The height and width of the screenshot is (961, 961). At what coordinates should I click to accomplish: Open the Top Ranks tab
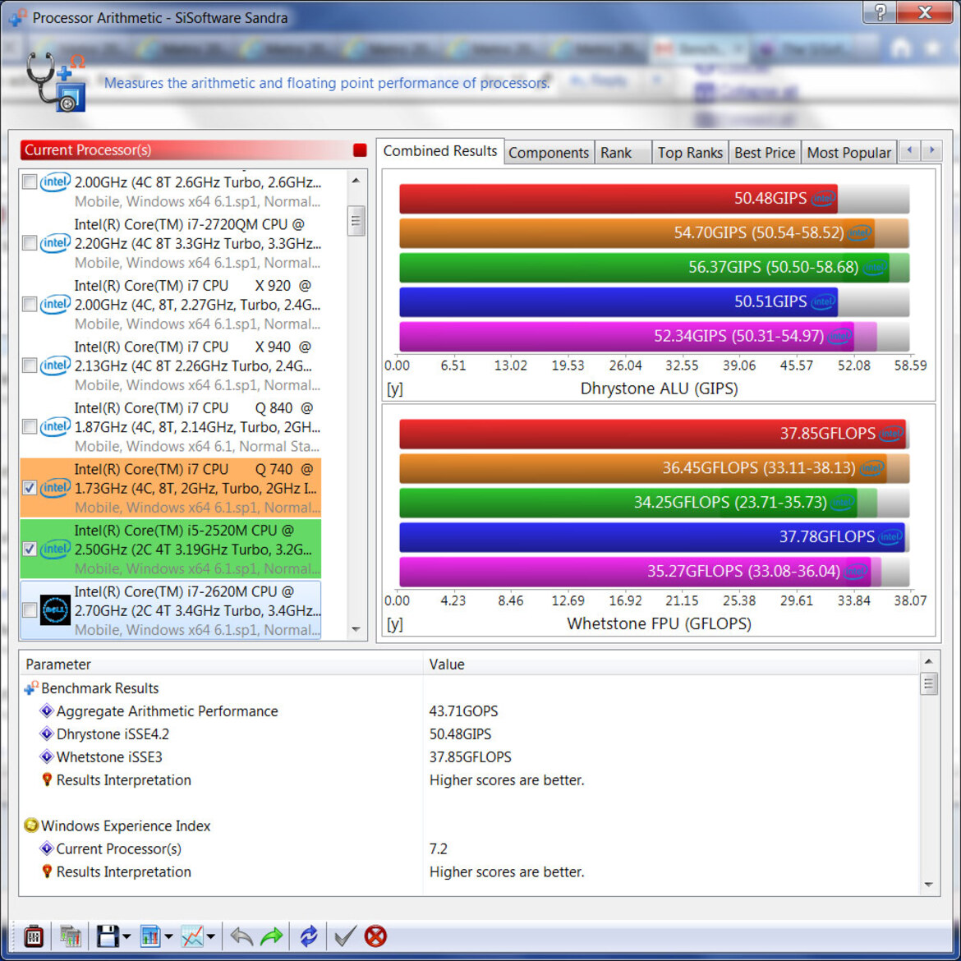point(690,153)
